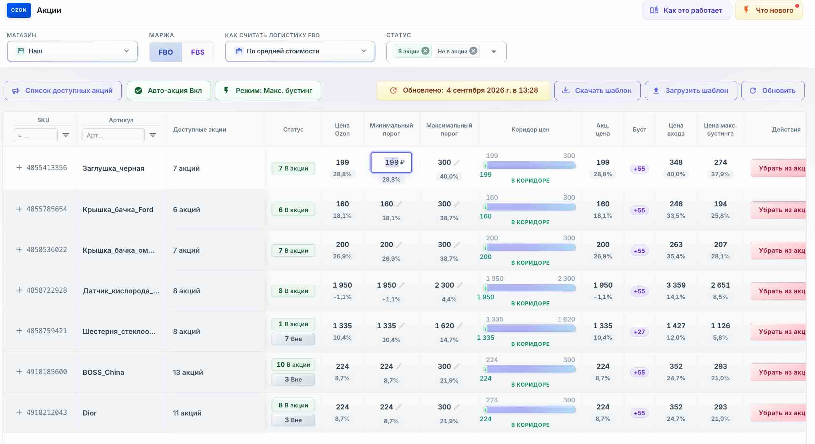Screen dimensions: 815x444
Task: Open the Артикул column filter icon
Action: click(x=153, y=135)
